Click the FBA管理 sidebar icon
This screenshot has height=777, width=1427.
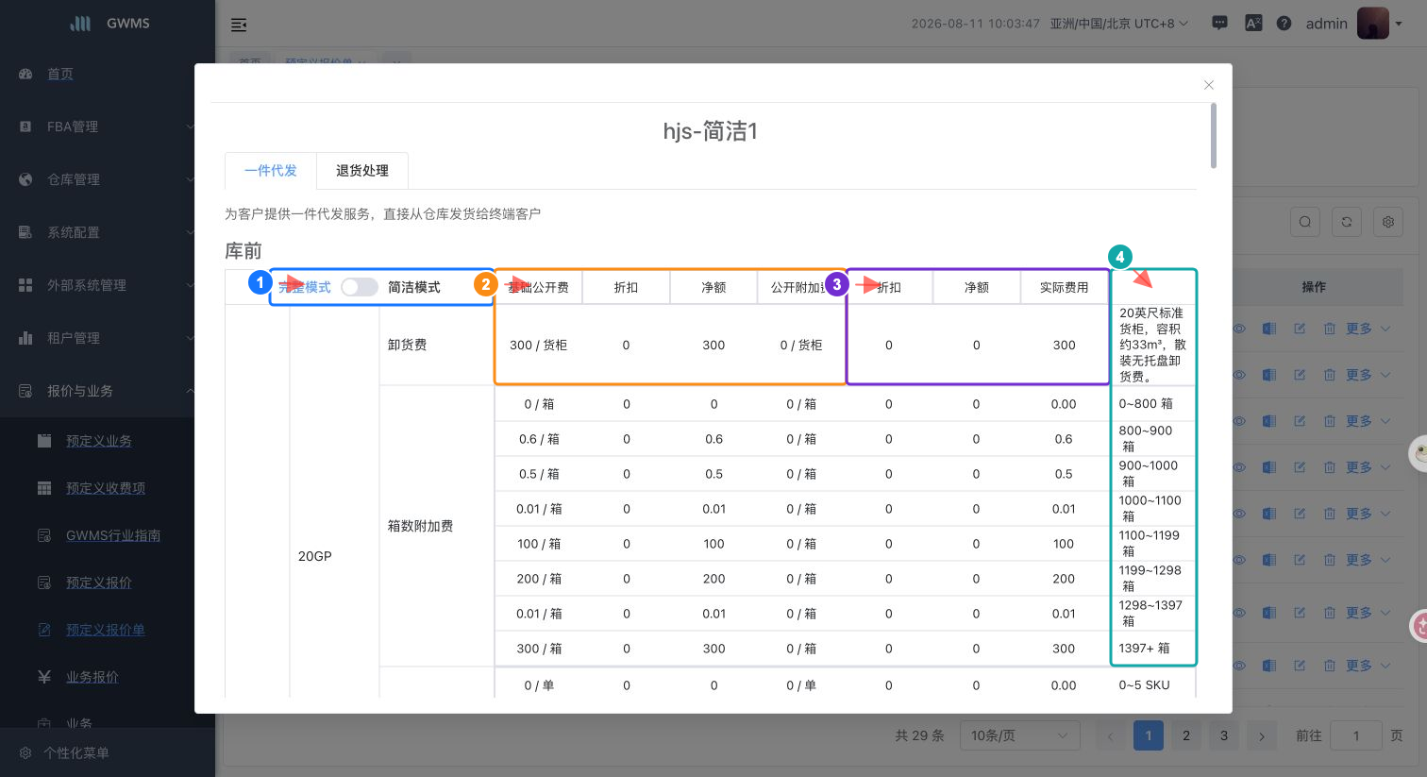tap(25, 127)
